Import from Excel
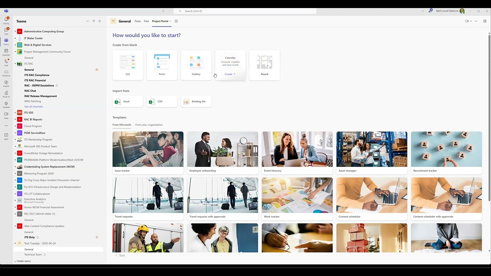491x276 pixels. pos(128,102)
